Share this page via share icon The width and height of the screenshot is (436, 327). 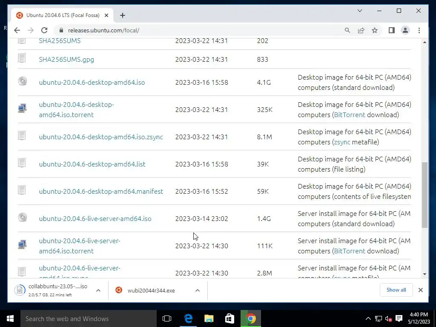pos(361,30)
